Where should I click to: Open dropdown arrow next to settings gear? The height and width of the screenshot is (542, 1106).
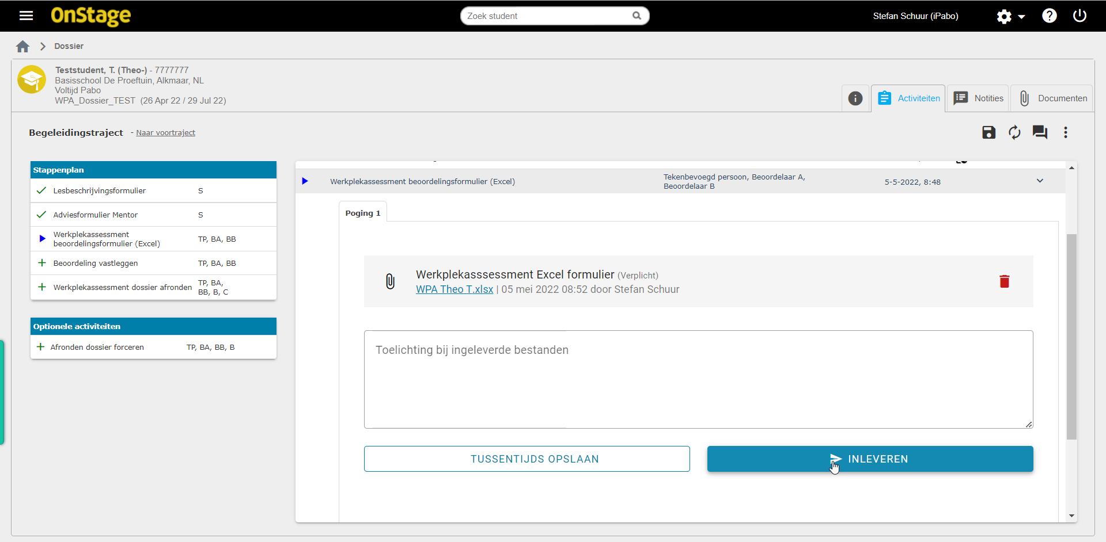pyautogui.click(x=1021, y=17)
